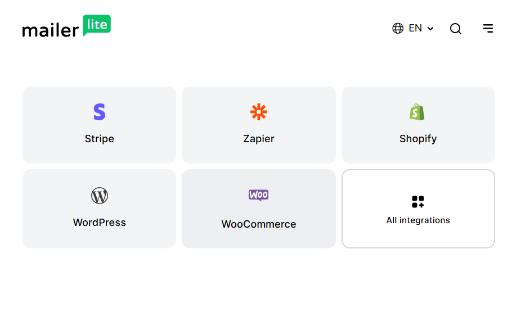Click the search magnifier icon
The height and width of the screenshot is (326, 530).
pos(456,28)
